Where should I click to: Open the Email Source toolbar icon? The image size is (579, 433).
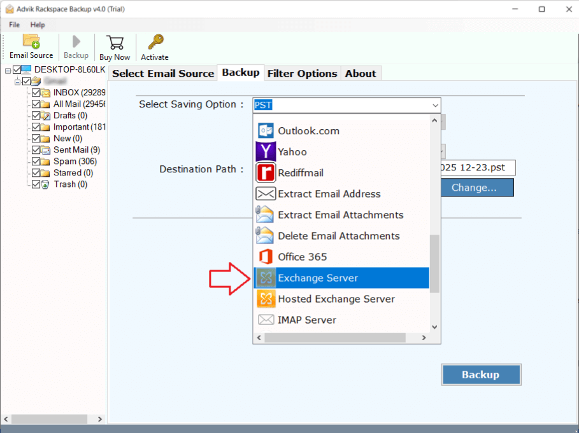pyautogui.click(x=31, y=41)
